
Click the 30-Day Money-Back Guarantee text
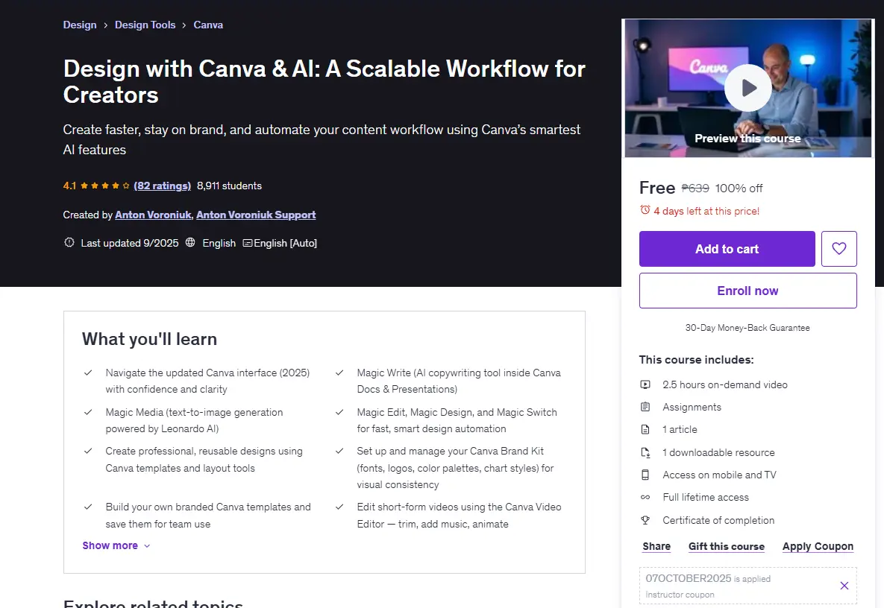click(x=747, y=328)
